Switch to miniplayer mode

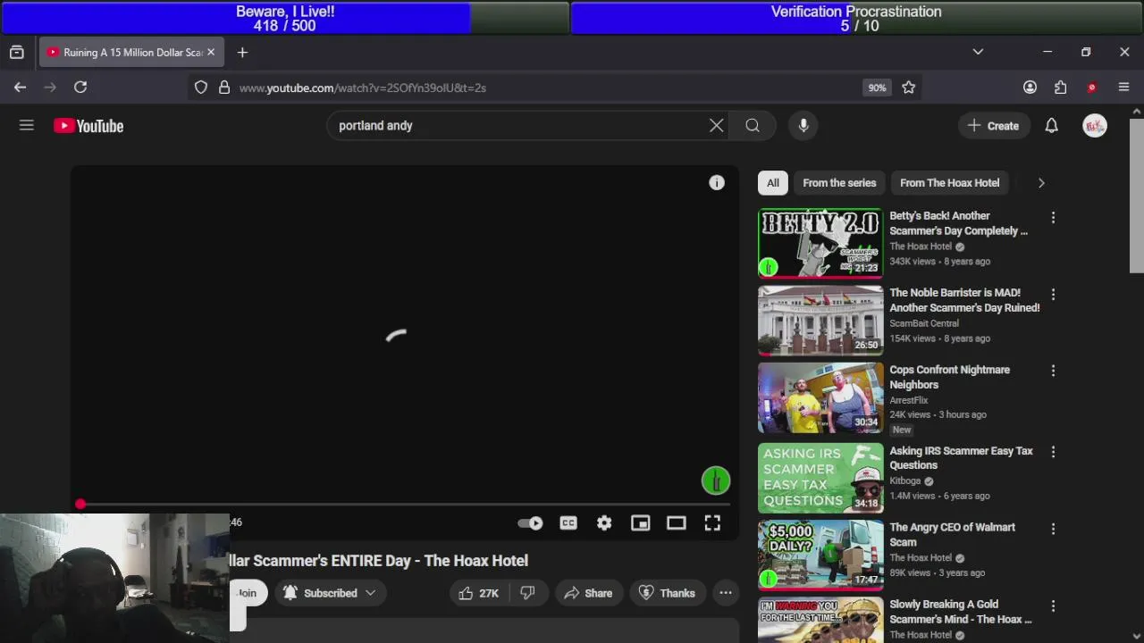(640, 523)
